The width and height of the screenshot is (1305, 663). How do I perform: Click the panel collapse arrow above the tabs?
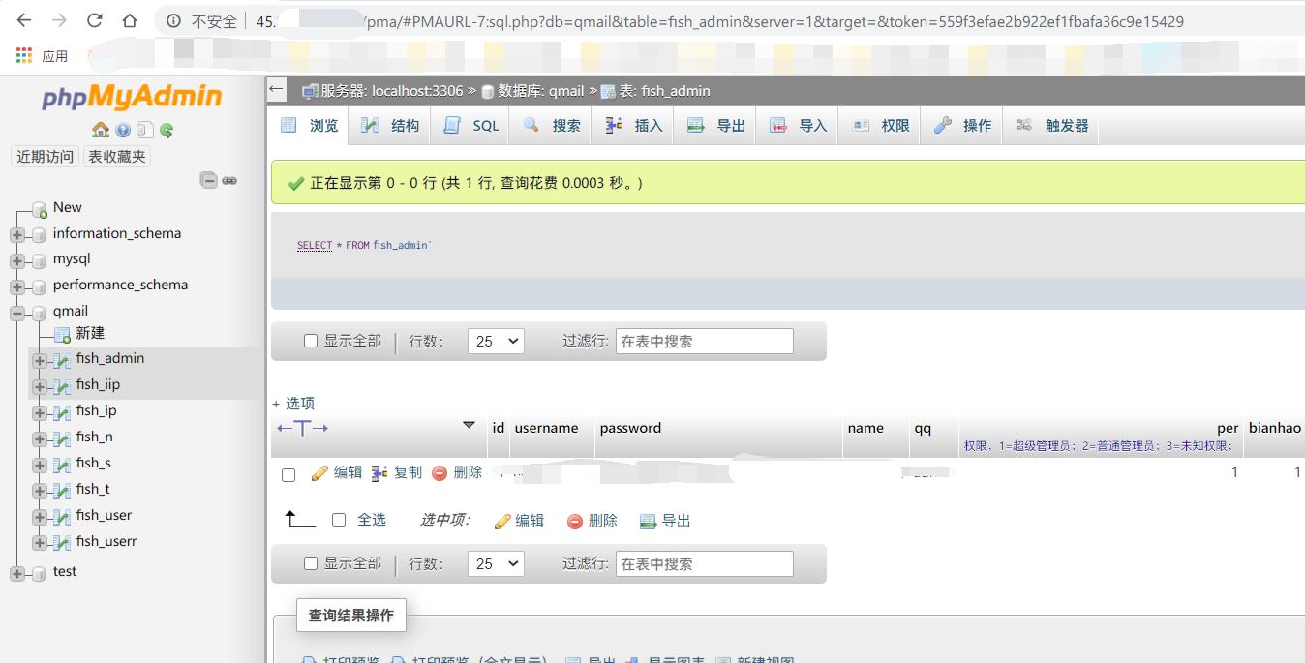click(276, 90)
